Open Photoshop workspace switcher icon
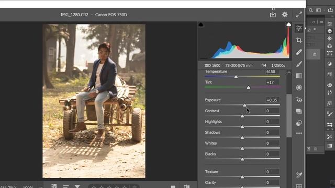Image resolution: width=335 pixels, height=188 pixels. (319, 10)
